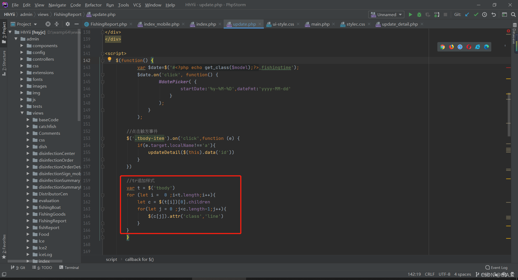Click FishingReport in the breadcrumb path
This screenshot has height=280, width=518.
pyautogui.click(x=67, y=15)
